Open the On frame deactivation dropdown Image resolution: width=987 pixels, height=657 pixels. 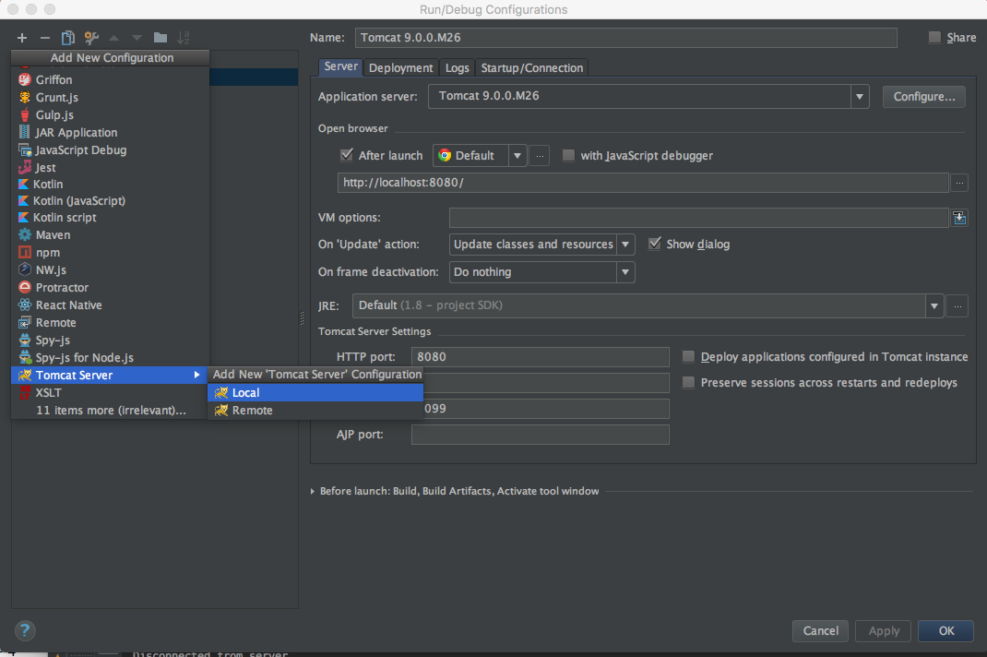(625, 272)
